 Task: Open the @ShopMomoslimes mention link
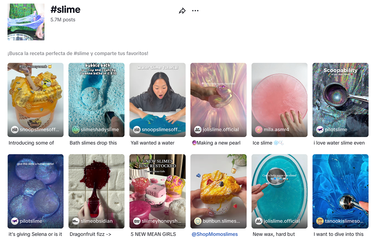click(x=214, y=234)
